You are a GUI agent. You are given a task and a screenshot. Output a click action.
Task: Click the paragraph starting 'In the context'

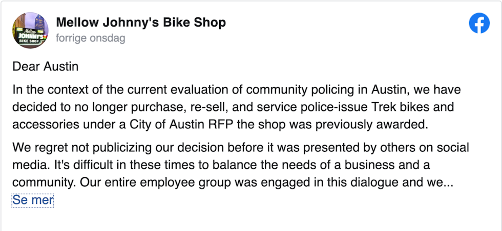pos(237,107)
